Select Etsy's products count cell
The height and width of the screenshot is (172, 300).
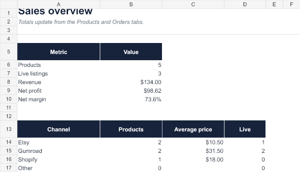coord(131,142)
